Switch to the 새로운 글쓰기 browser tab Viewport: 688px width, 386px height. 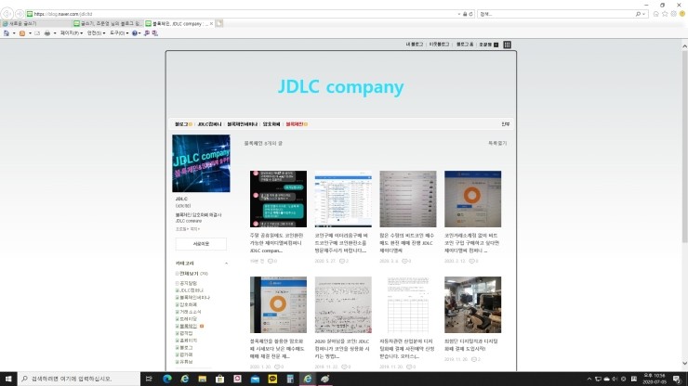click(x=36, y=23)
